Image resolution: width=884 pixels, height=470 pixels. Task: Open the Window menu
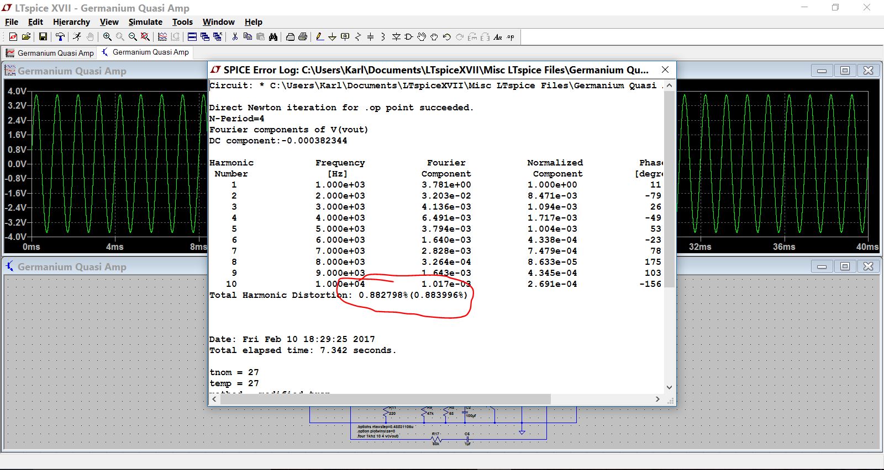coord(219,22)
